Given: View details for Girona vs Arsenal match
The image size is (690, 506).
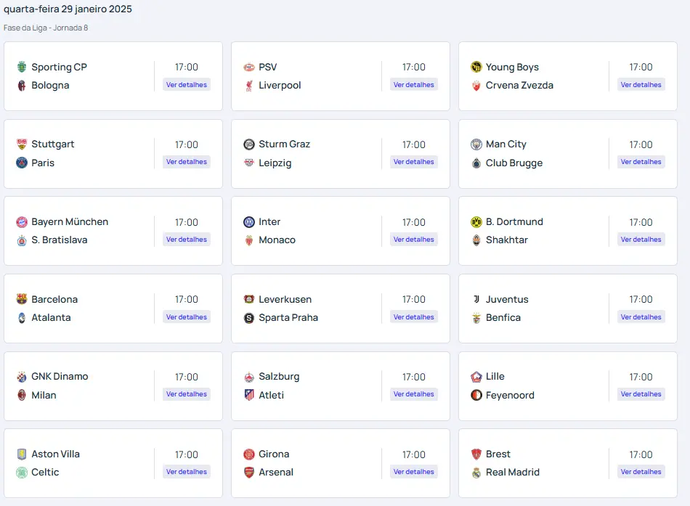Looking at the screenshot, I should tap(414, 472).
